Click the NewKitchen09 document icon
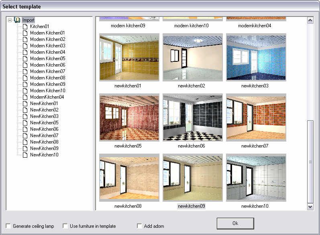Screen dimensions: 320x235 25,148
